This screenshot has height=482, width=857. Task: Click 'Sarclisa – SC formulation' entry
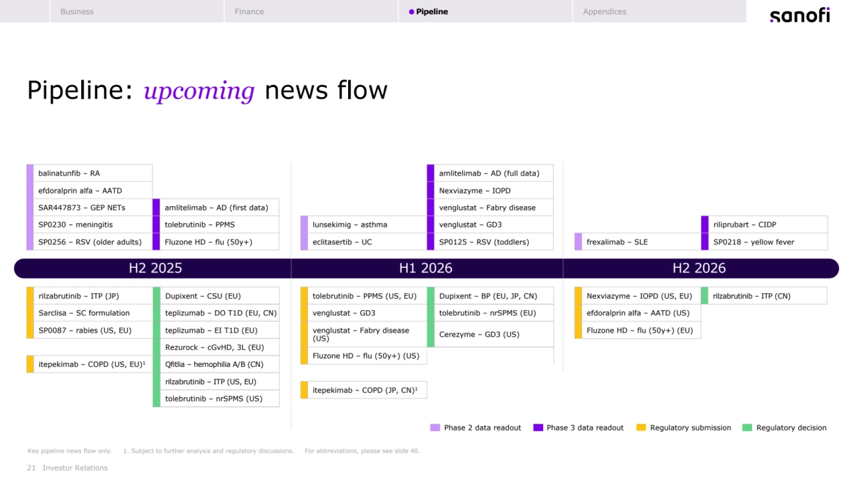pyautogui.click(x=89, y=313)
